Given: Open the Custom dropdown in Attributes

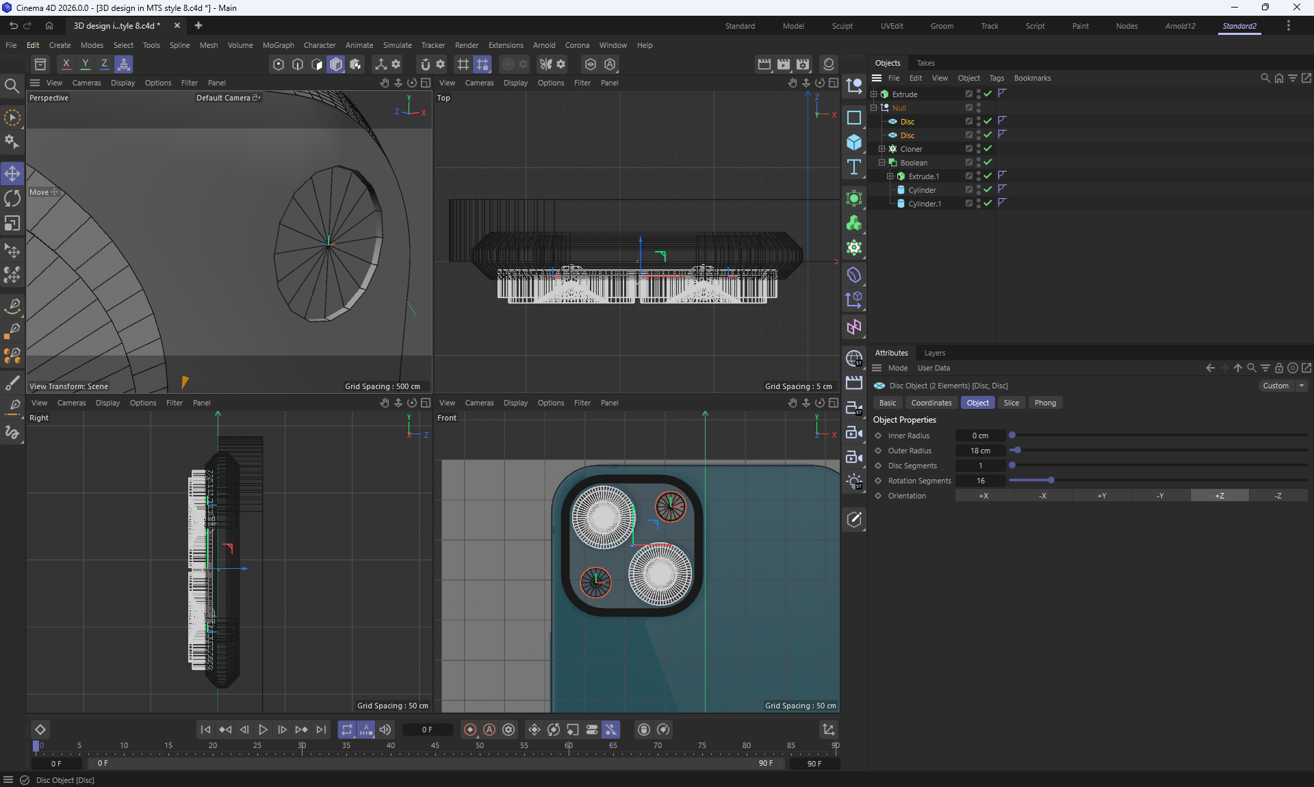Looking at the screenshot, I should tap(1284, 386).
